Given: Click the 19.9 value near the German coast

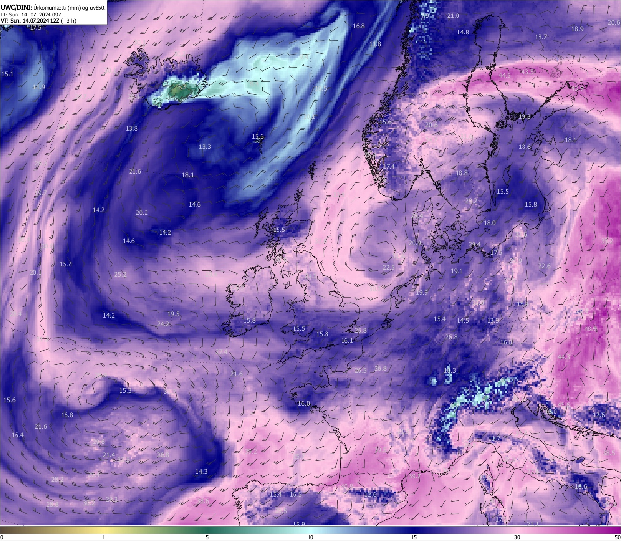Looking at the screenshot, I should point(422,293).
